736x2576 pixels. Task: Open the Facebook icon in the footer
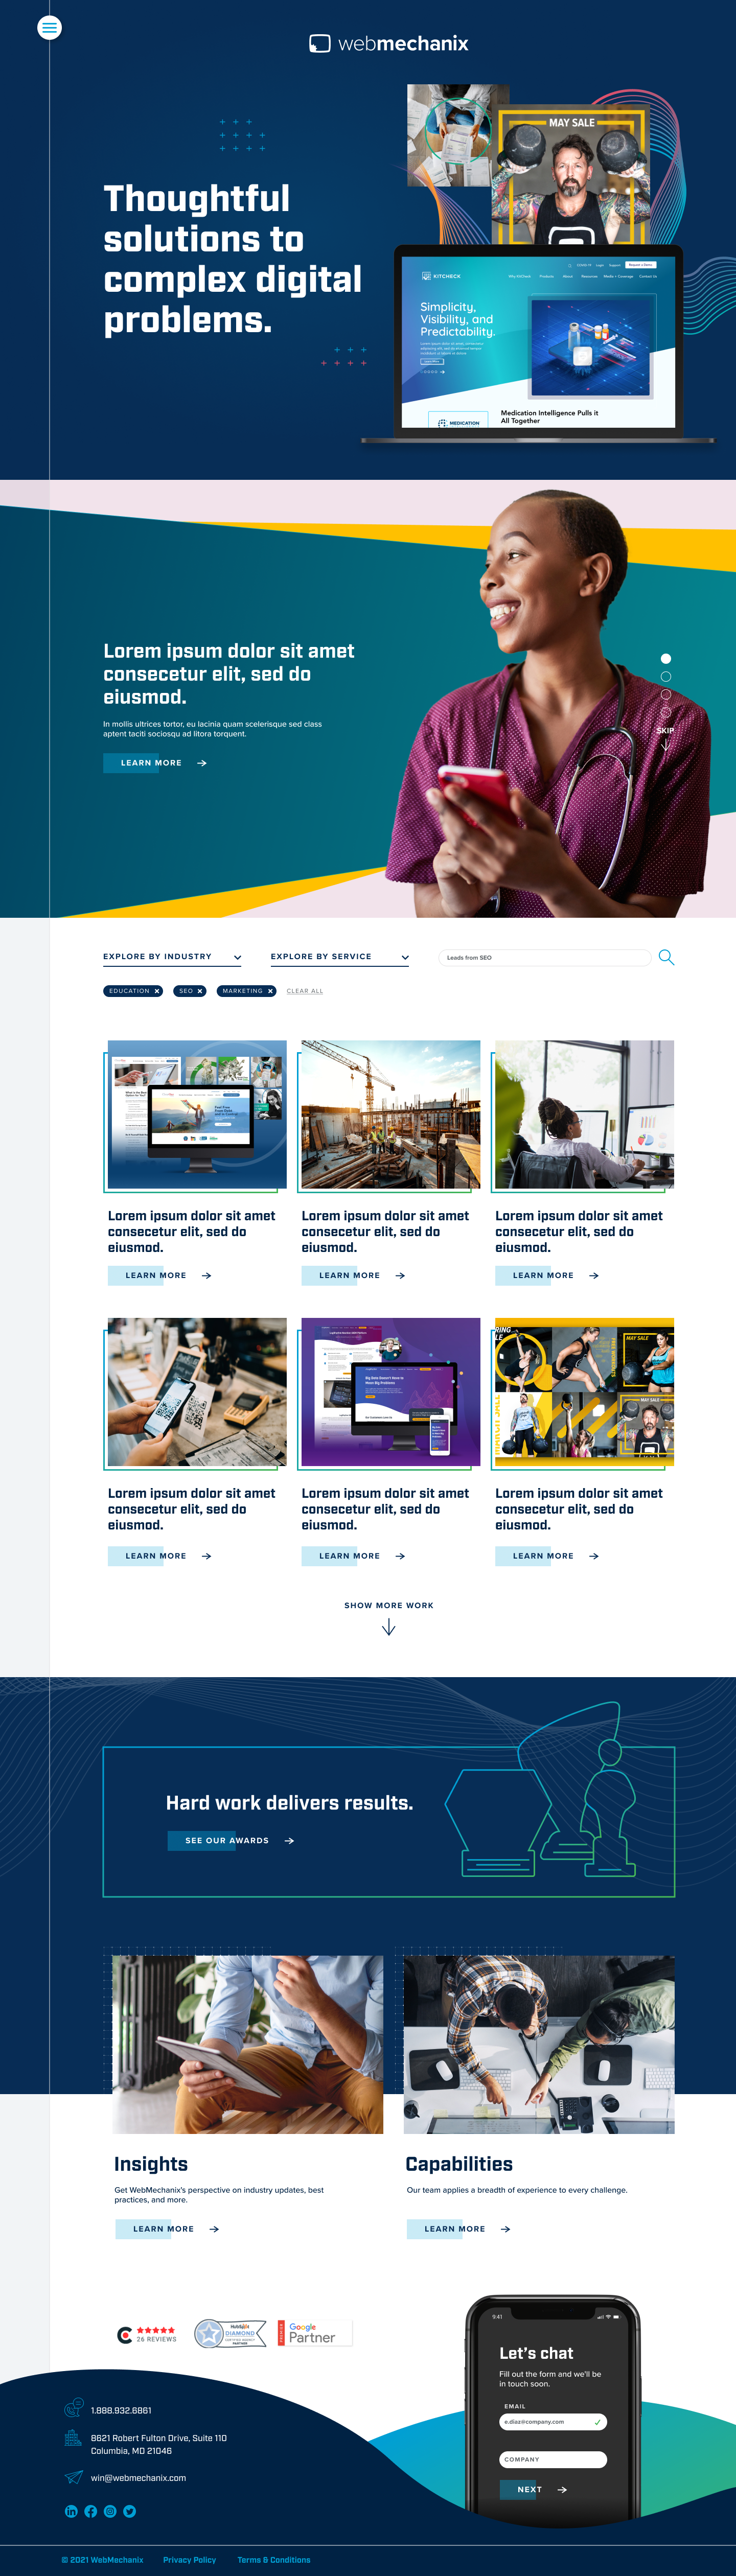pos(91,2511)
